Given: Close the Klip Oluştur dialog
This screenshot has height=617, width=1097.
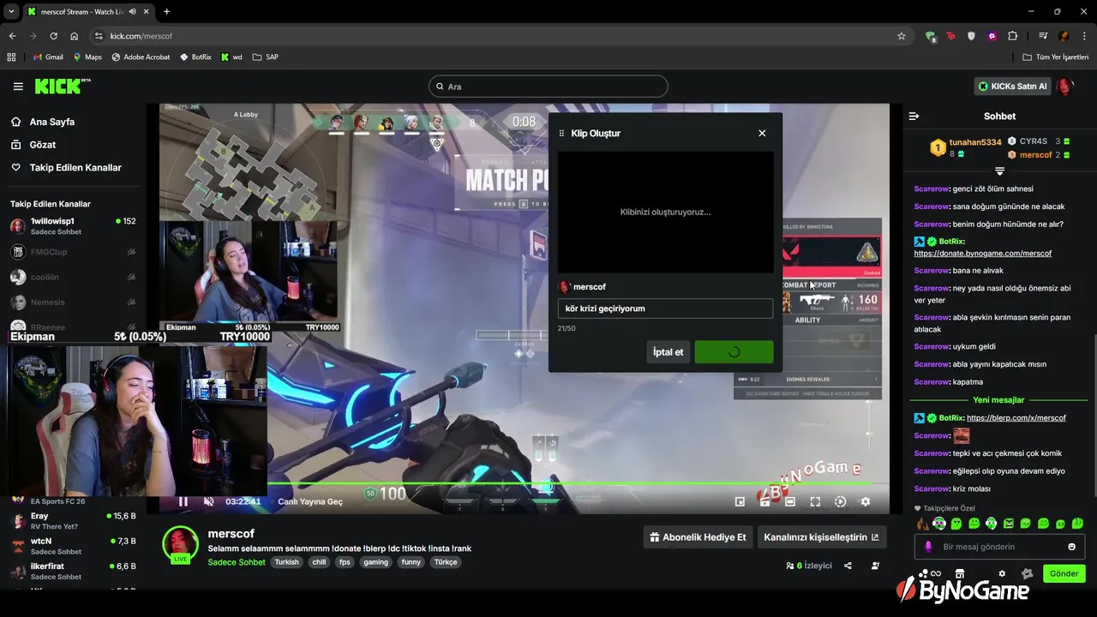Looking at the screenshot, I should [x=762, y=133].
